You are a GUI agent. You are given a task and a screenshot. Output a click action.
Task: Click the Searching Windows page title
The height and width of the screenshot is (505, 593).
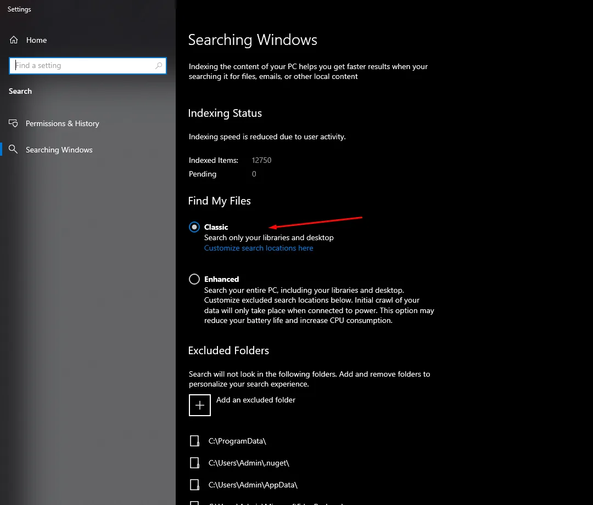pyautogui.click(x=253, y=40)
